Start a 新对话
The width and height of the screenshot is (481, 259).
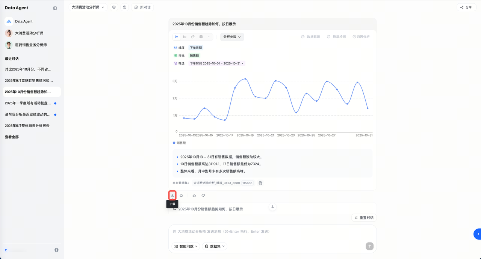[x=142, y=7]
